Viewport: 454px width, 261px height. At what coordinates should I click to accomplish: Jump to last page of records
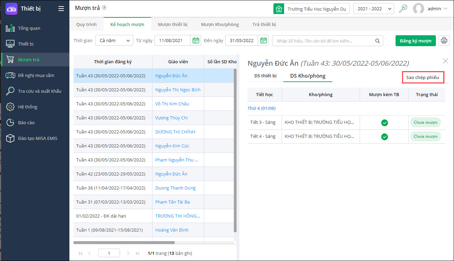click(137, 253)
